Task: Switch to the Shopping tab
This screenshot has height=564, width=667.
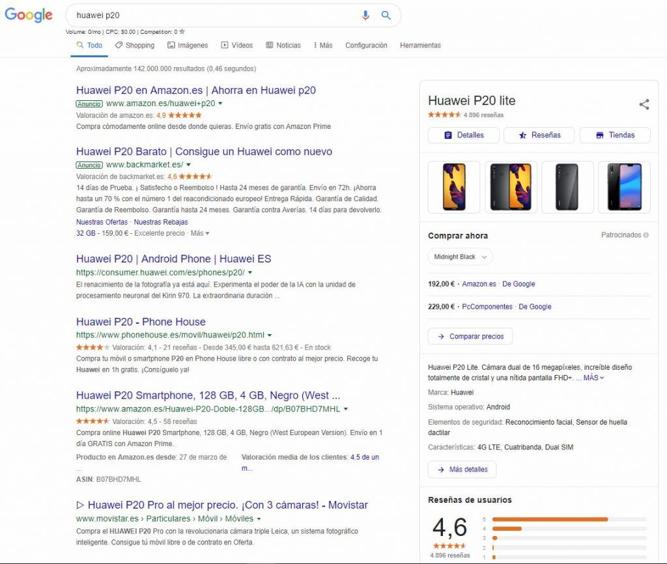Action: [135, 46]
